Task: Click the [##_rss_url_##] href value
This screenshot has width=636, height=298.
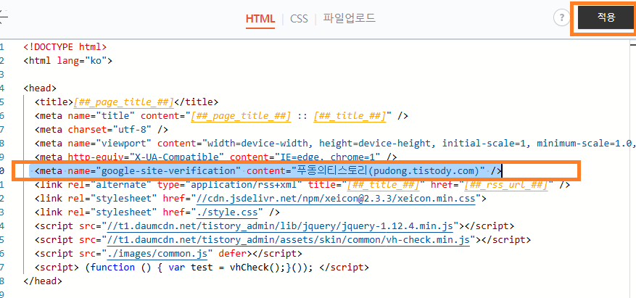Action: 505,186
